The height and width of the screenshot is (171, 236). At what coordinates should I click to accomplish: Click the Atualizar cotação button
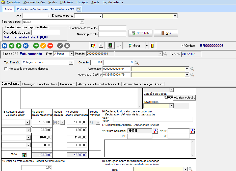[184, 97]
